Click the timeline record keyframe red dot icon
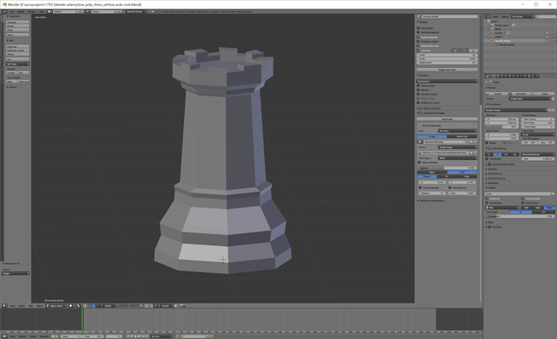This screenshot has width=557, height=339. coord(178,336)
